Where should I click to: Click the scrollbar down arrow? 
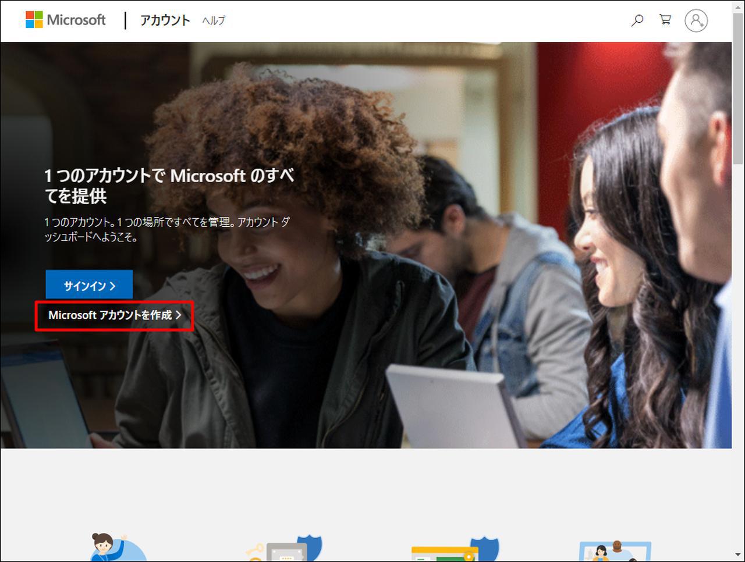click(738, 556)
